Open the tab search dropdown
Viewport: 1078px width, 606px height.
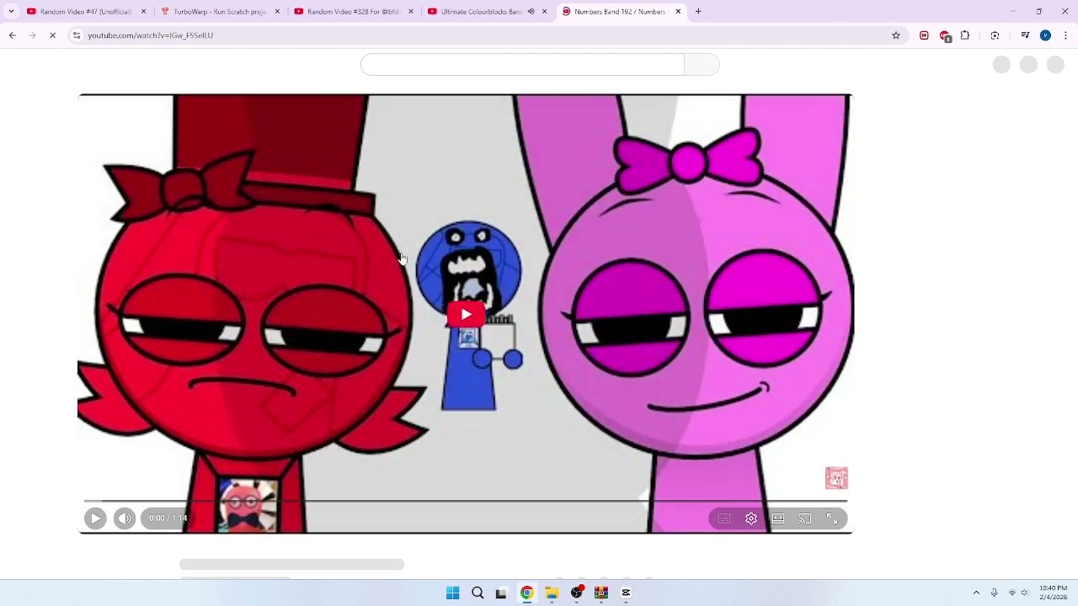pyautogui.click(x=11, y=12)
